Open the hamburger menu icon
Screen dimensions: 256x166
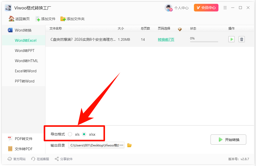click(x=225, y=8)
